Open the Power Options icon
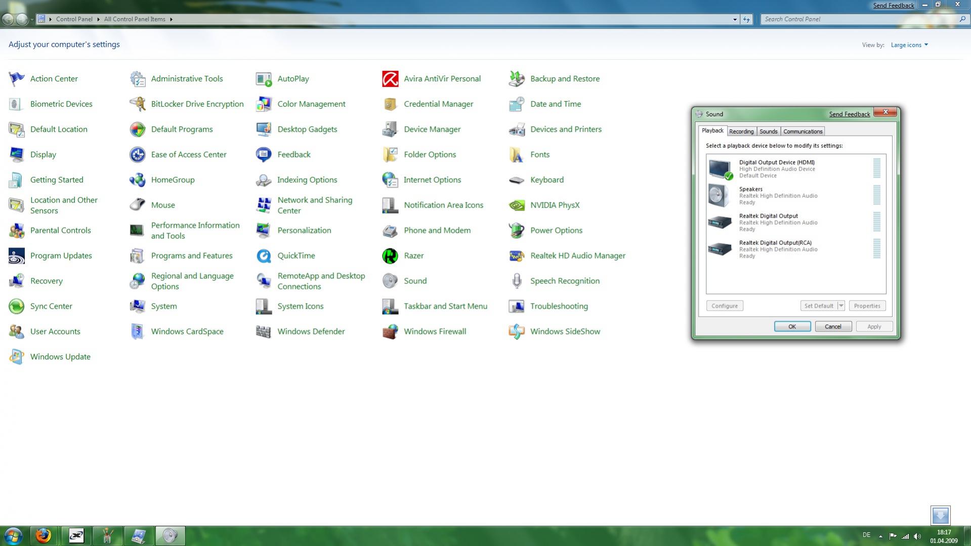The width and height of the screenshot is (971, 546). 517,230
